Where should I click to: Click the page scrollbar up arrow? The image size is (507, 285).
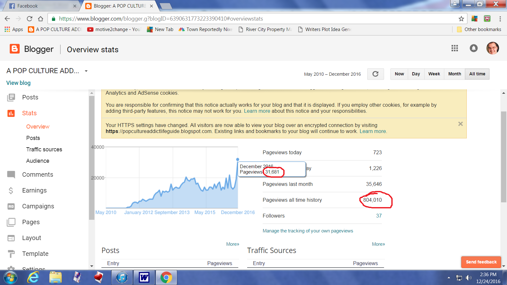coord(504,93)
